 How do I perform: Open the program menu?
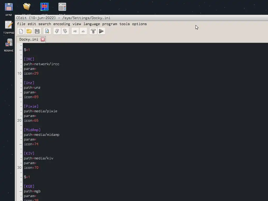pos(110,24)
